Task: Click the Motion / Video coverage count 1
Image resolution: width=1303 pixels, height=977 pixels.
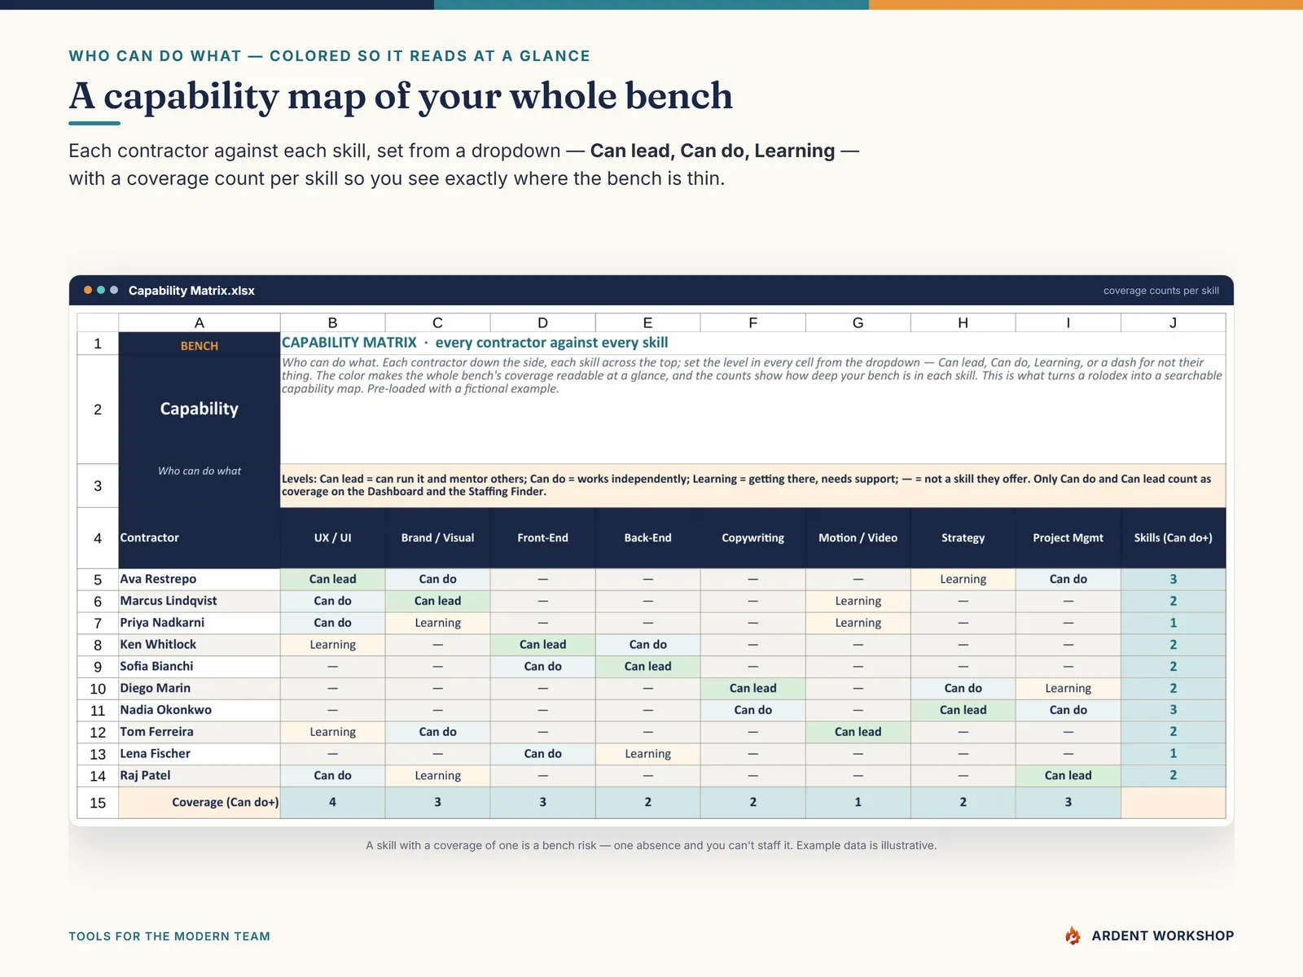Action: [858, 803]
